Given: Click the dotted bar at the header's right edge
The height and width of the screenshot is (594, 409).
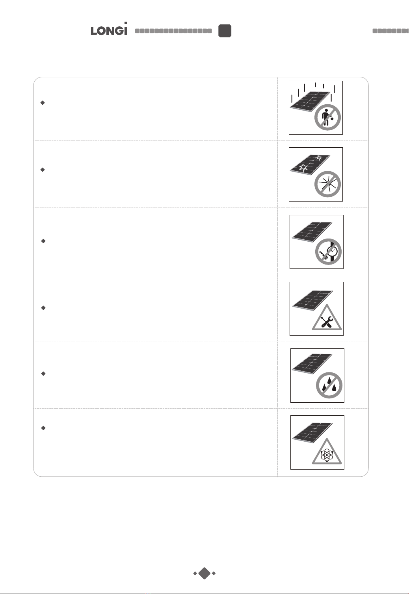Looking at the screenshot, I should point(390,31).
